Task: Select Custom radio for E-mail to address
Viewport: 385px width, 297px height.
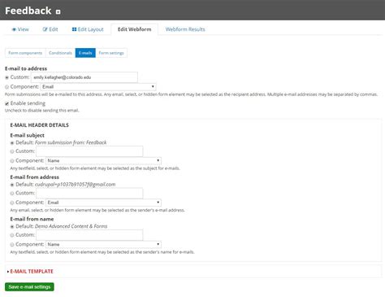Action: coord(7,77)
